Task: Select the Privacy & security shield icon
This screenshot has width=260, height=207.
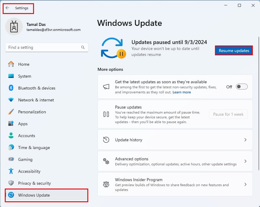Action: point(11,183)
